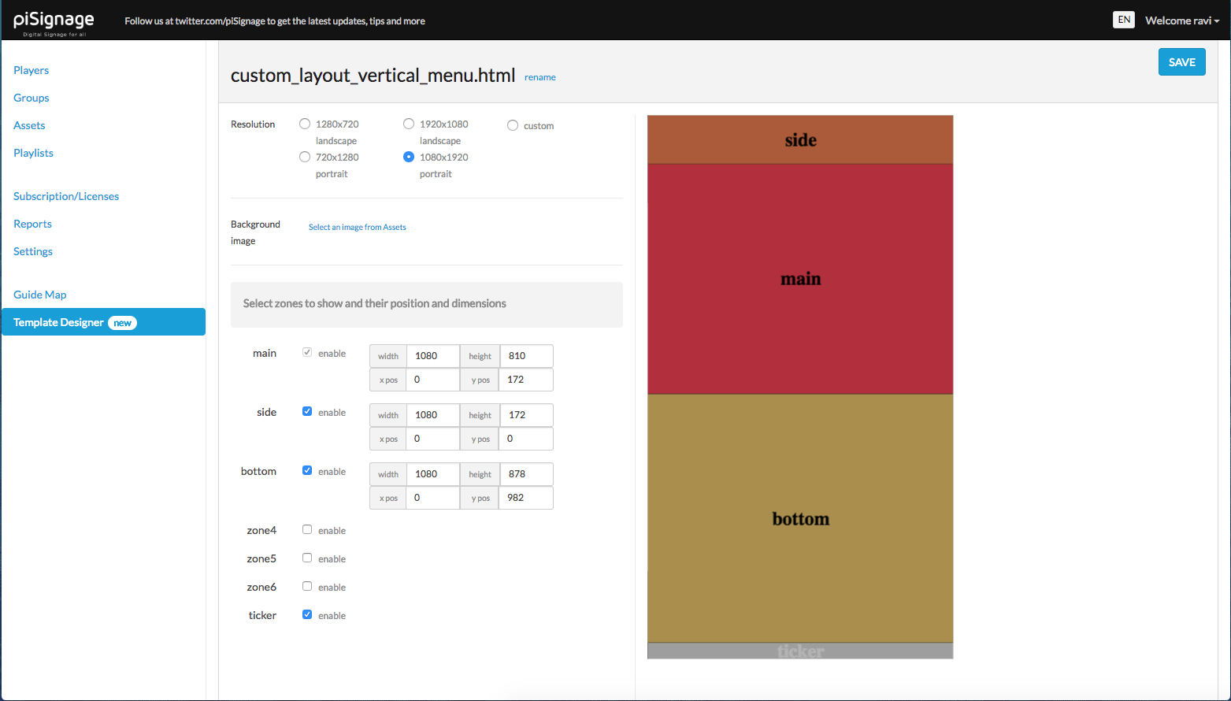The height and width of the screenshot is (701, 1231).
Task: Choose 1080x1920 portrait resolution
Action: pos(409,157)
